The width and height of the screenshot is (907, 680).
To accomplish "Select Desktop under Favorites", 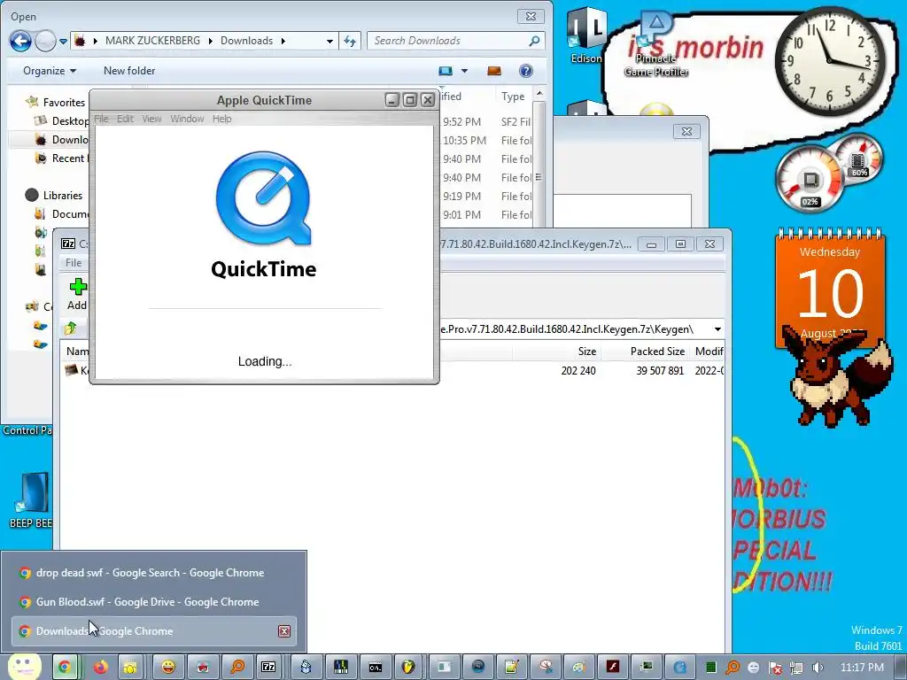I will (69, 120).
